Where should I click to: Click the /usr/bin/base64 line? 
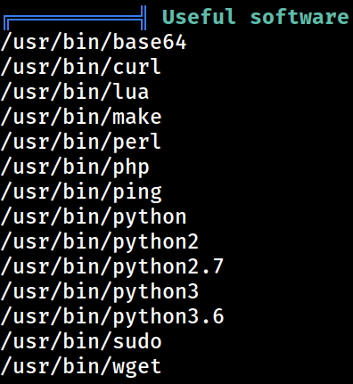click(94, 43)
